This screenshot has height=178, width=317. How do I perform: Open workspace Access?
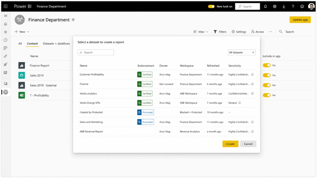[x=257, y=32]
